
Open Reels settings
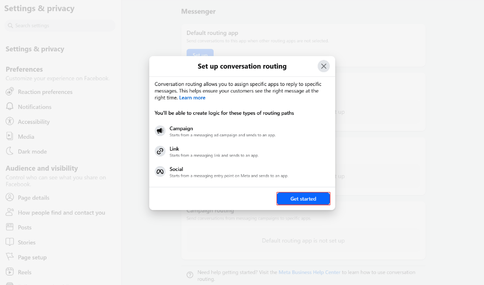(x=25, y=272)
